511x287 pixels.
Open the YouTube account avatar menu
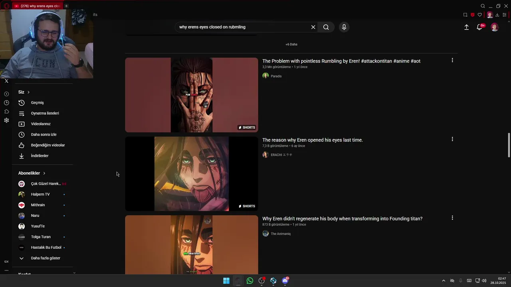tap(495, 27)
